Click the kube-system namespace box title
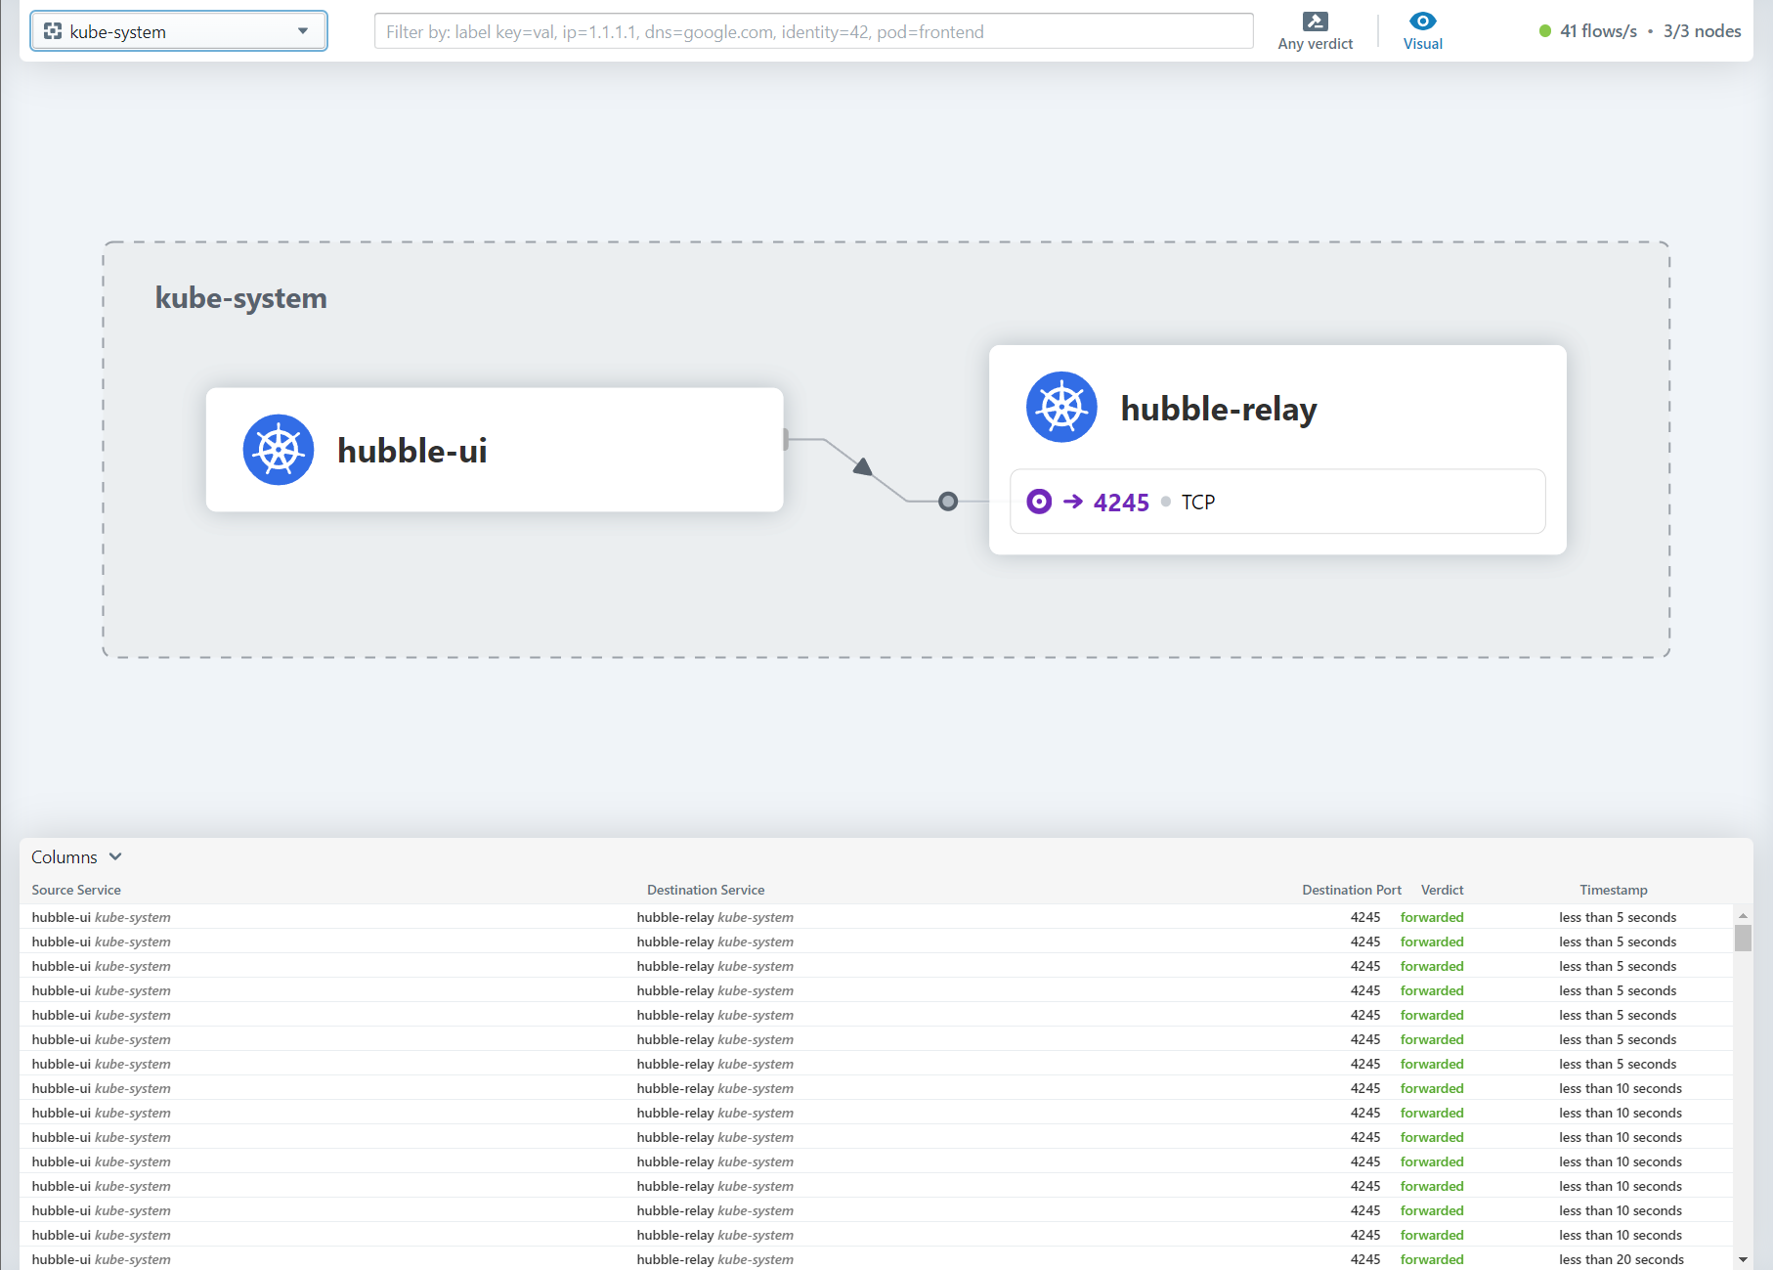1773x1270 pixels. coord(241,298)
